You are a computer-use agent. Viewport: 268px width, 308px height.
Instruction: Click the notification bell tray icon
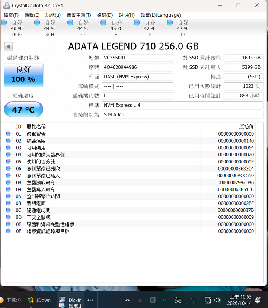click(x=258, y=300)
